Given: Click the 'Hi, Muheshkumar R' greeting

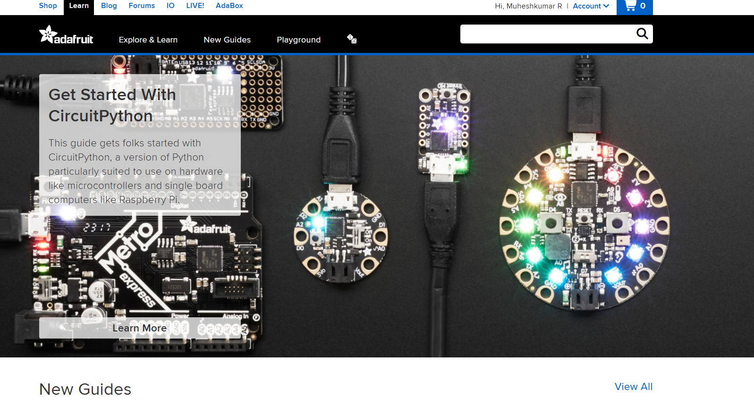Looking at the screenshot, I should pos(528,6).
